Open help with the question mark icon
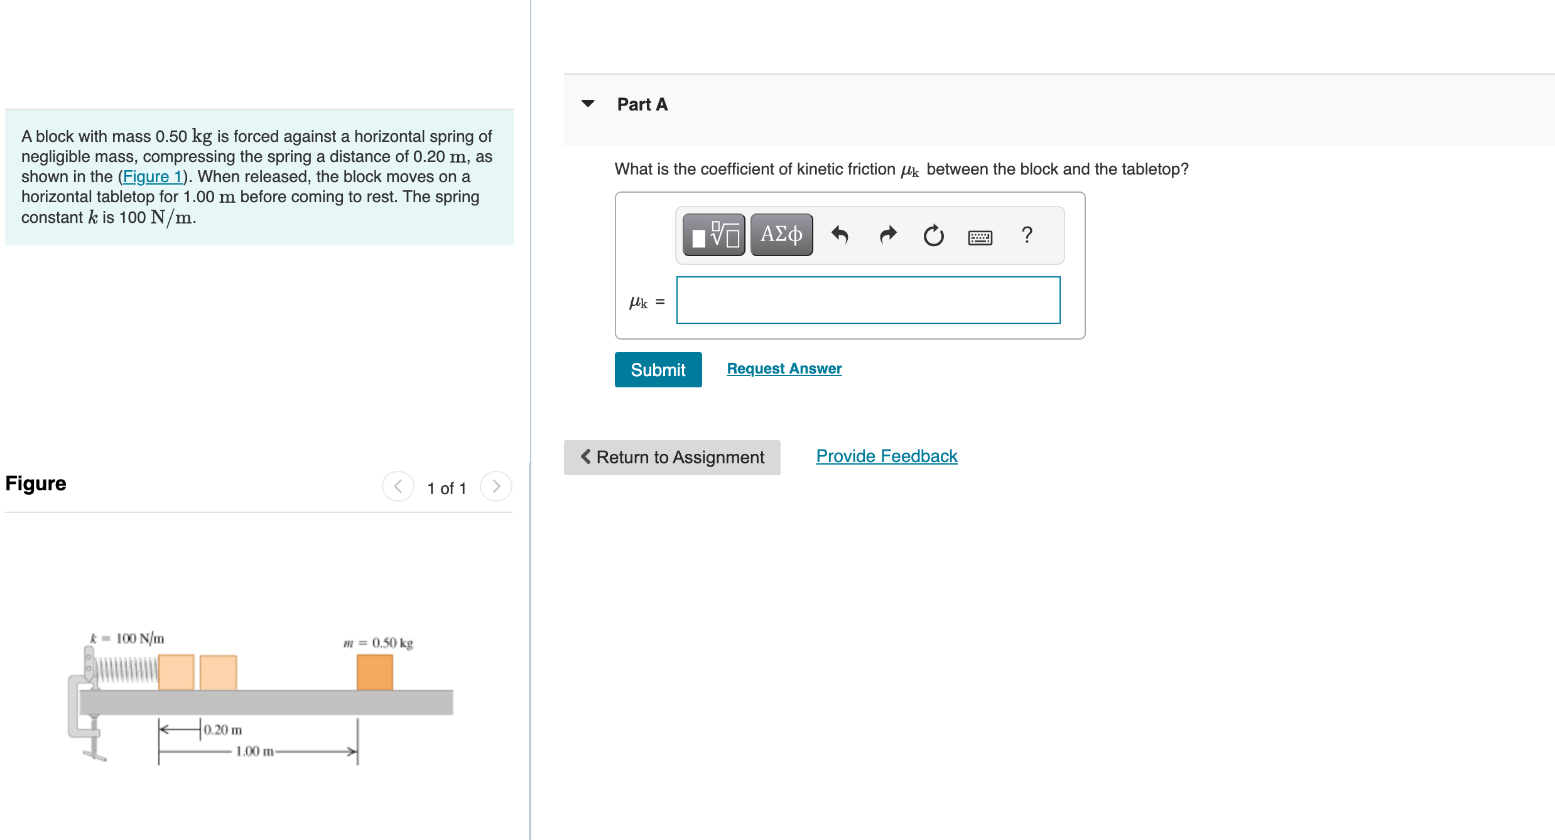Image resolution: width=1555 pixels, height=840 pixels. pyautogui.click(x=1027, y=235)
